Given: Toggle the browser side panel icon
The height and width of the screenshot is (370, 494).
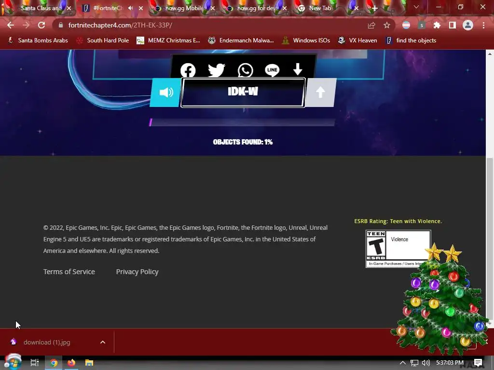Looking at the screenshot, I should (x=453, y=25).
